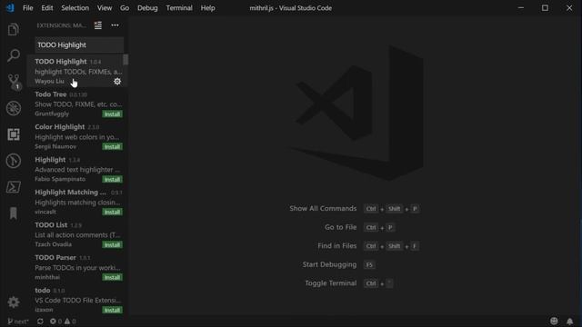Click the feedback smiley in status bar

[554, 321]
